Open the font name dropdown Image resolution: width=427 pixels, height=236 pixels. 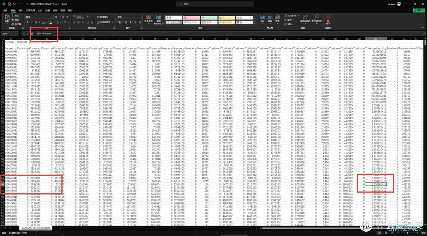53,17
